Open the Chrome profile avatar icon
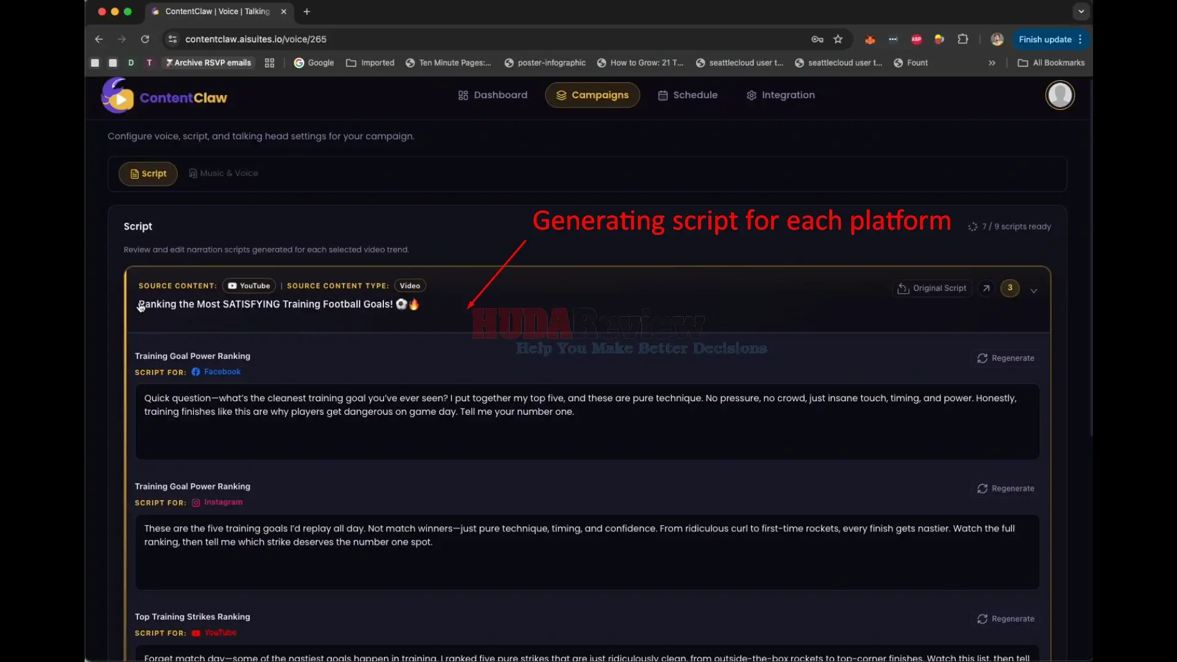The width and height of the screenshot is (1177, 662). 997,39
